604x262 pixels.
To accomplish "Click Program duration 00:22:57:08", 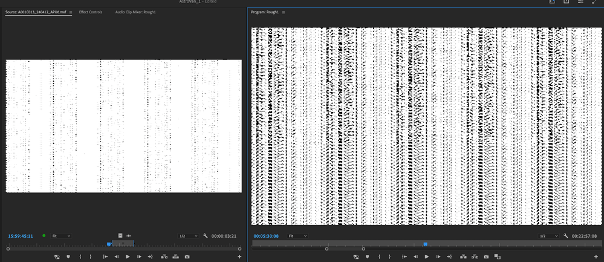I will (x=585, y=236).
